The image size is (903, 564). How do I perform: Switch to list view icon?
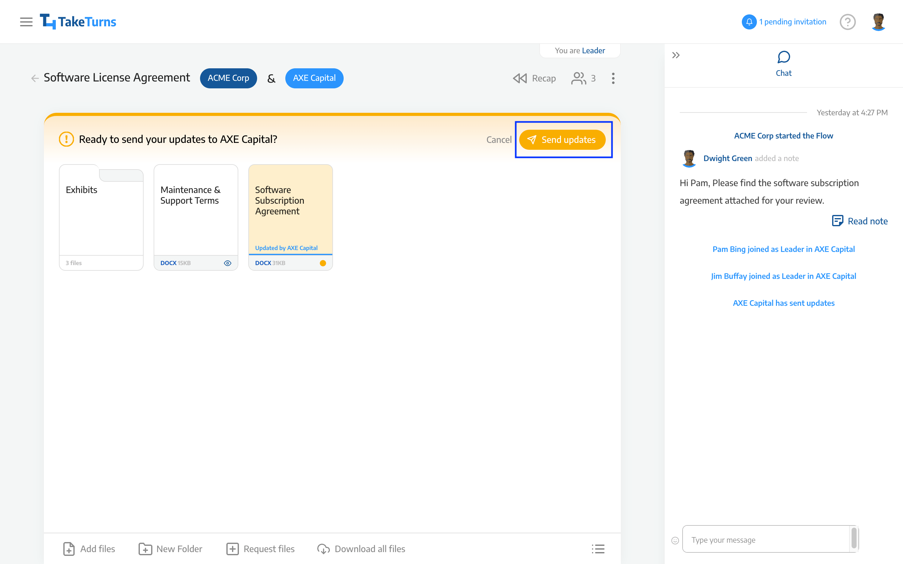(598, 549)
